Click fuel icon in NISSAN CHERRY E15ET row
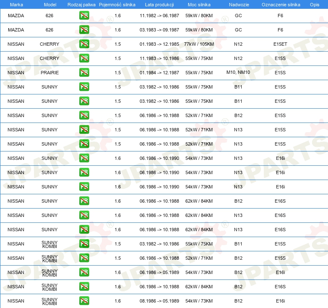 [84, 44]
